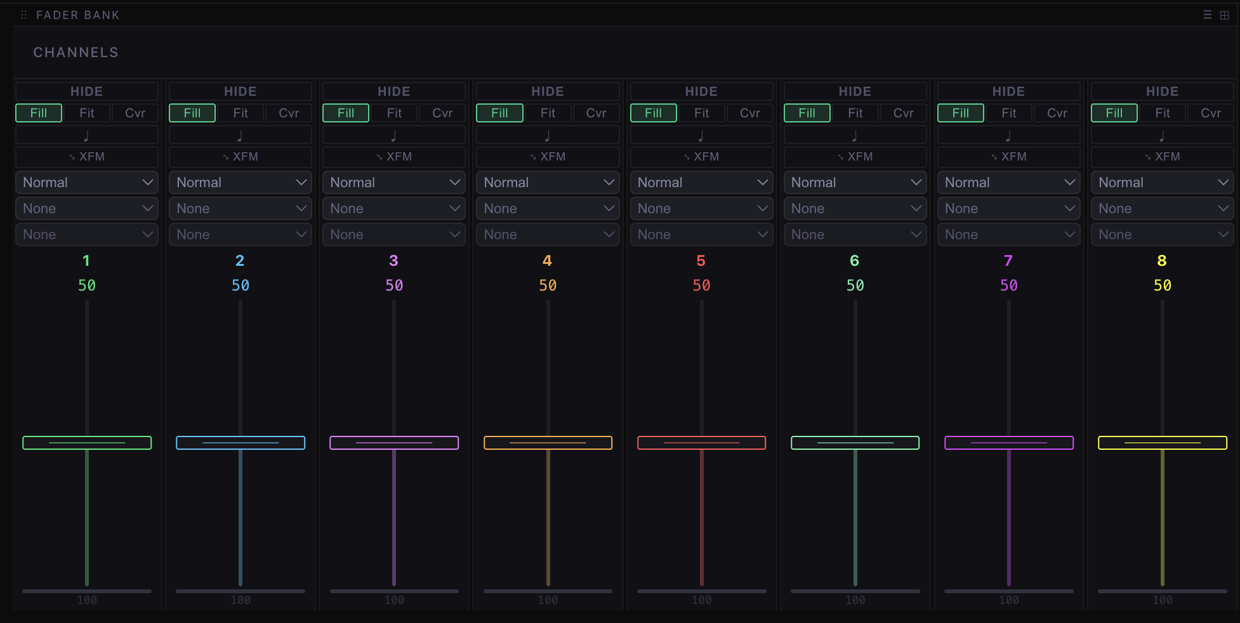Click the note icon button in channel 6

point(855,135)
